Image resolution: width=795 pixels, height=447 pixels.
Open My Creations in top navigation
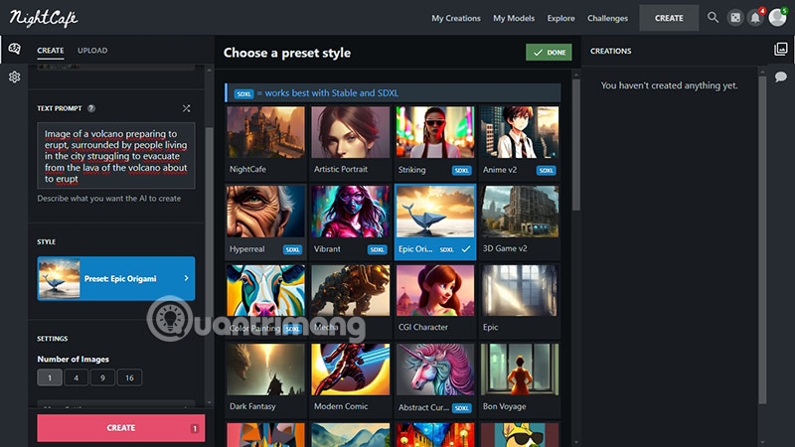[456, 18]
